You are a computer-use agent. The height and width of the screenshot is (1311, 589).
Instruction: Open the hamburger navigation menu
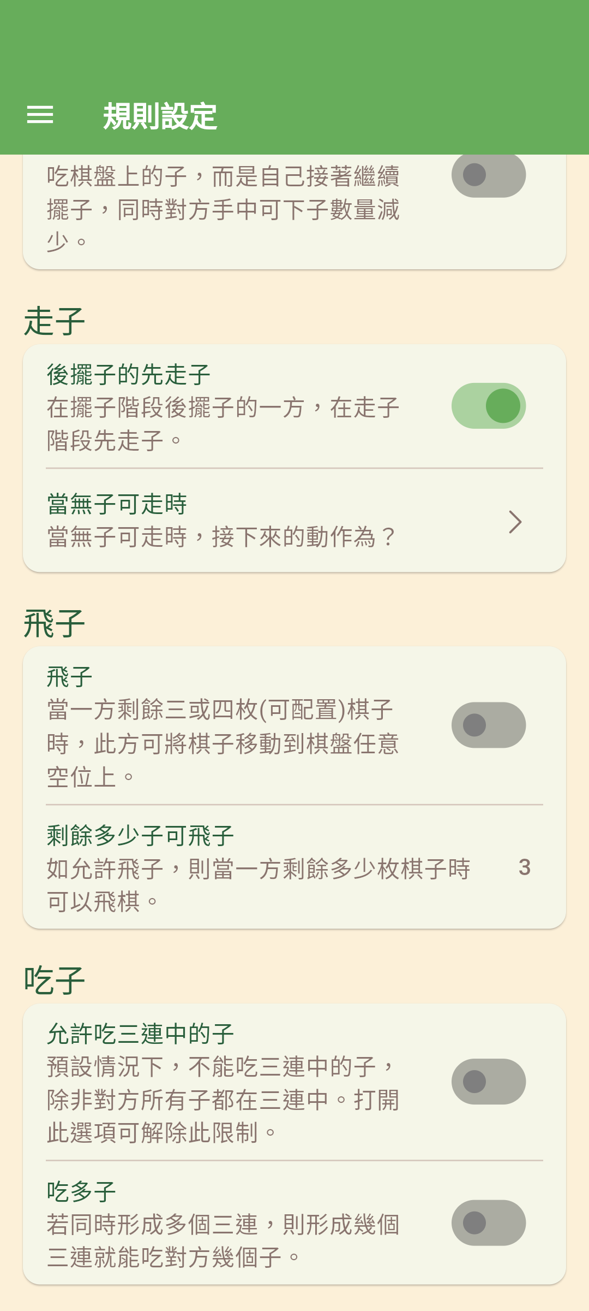[40, 115]
